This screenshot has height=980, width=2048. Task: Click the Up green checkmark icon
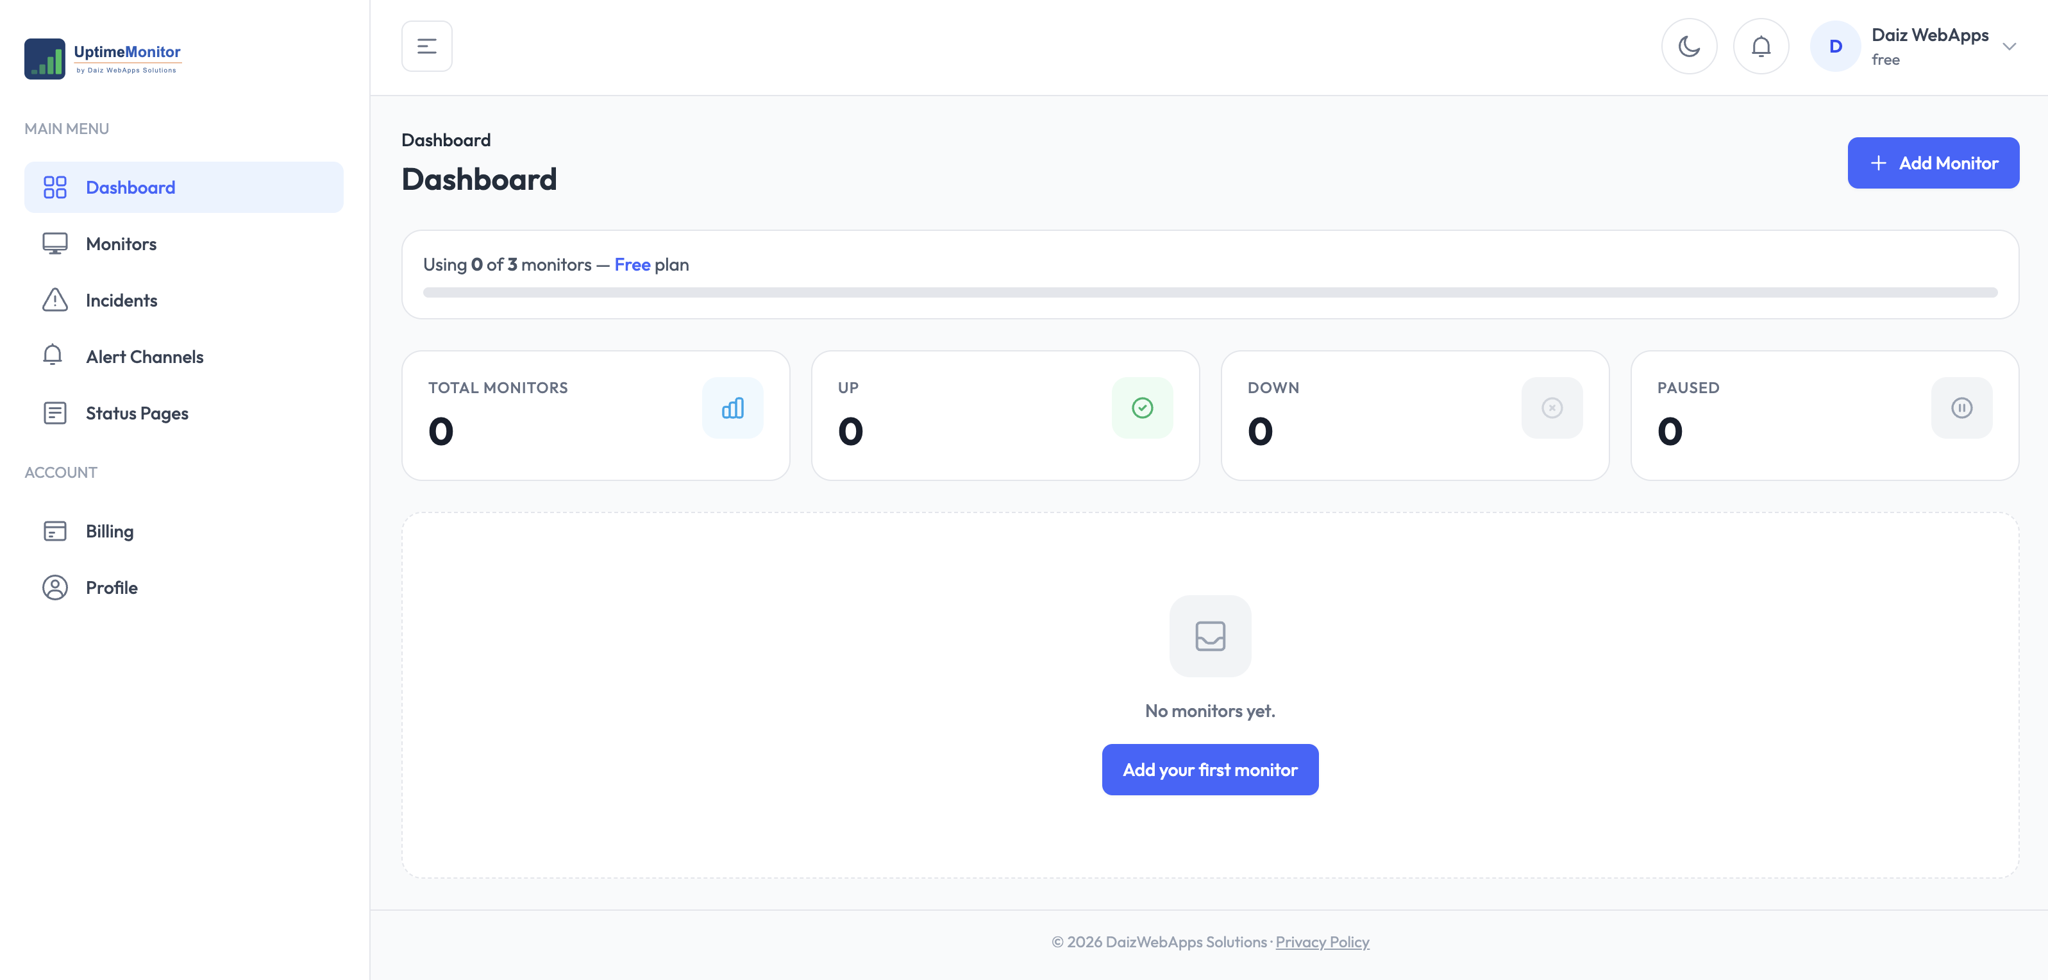[1143, 408]
